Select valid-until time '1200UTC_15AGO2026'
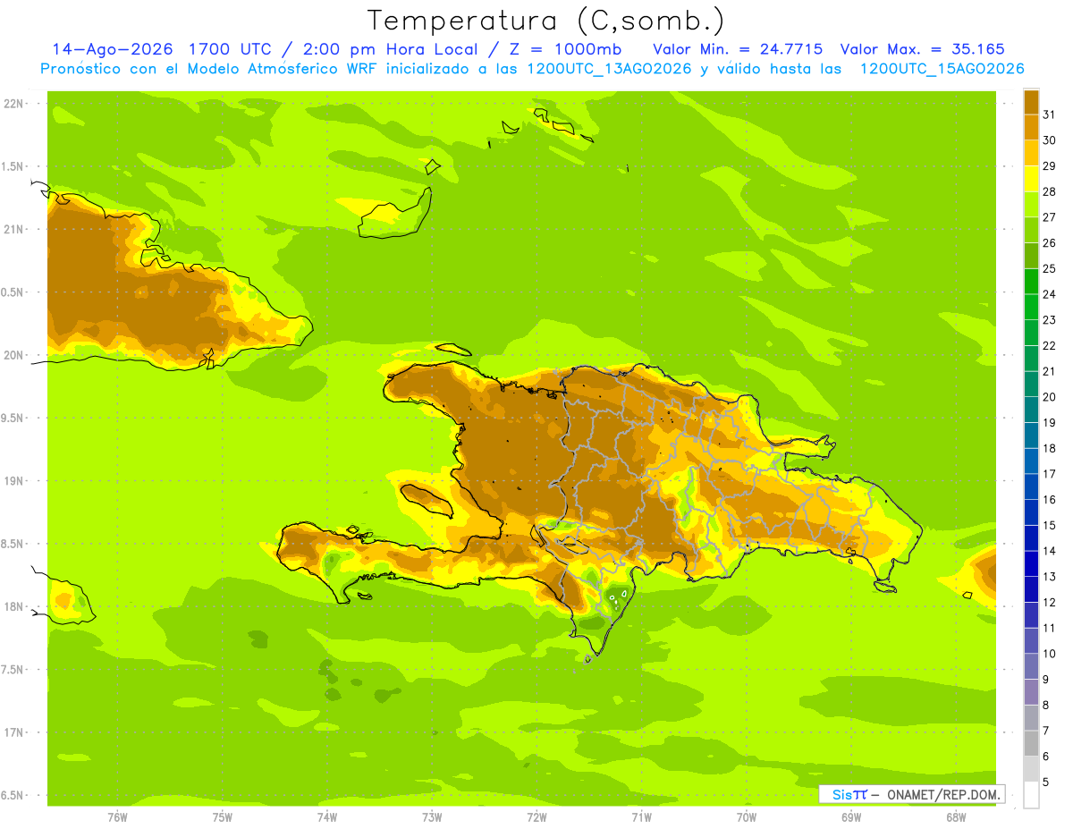Screen dimensions: 1073x829 tap(942, 69)
